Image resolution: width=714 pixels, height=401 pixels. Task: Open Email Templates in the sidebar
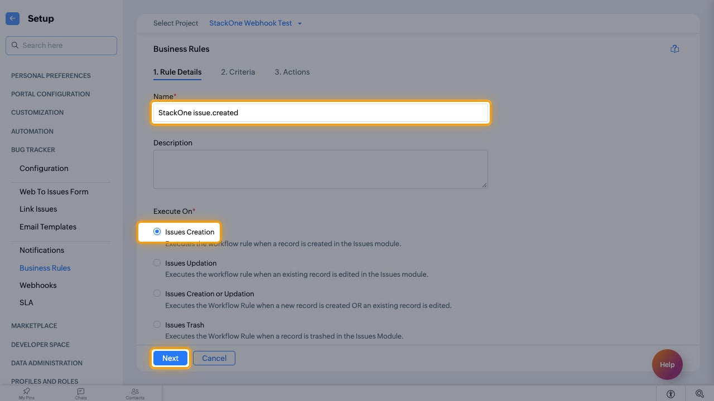click(x=48, y=227)
